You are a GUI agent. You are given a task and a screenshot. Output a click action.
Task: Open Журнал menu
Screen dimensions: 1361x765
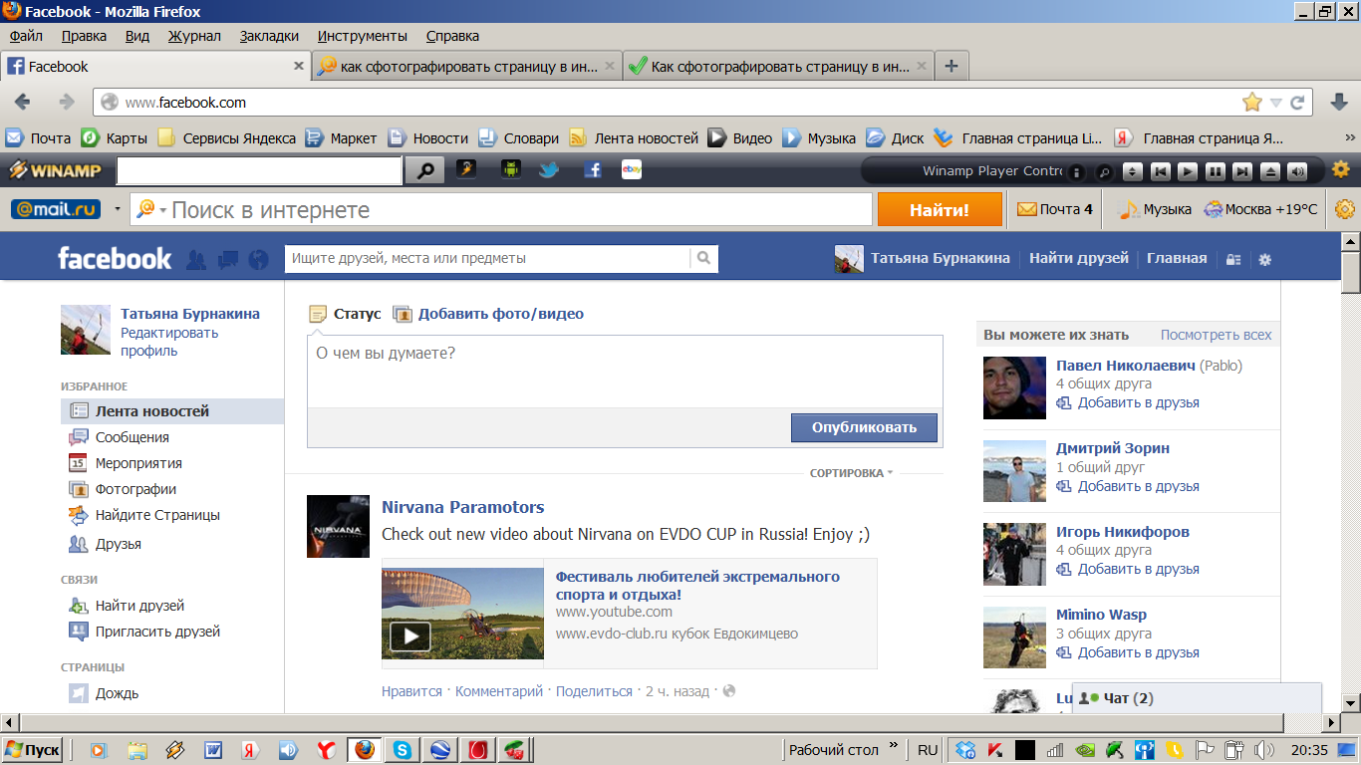[x=194, y=36]
